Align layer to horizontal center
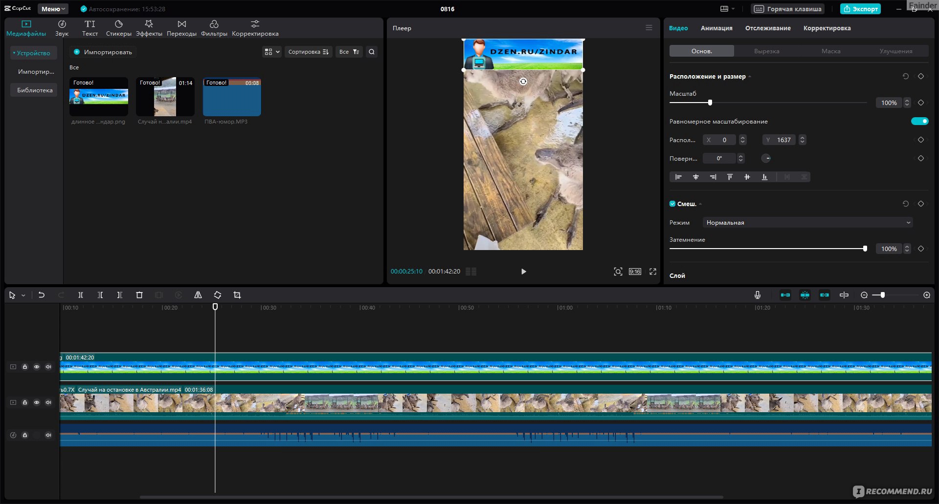The image size is (939, 504). coord(695,177)
